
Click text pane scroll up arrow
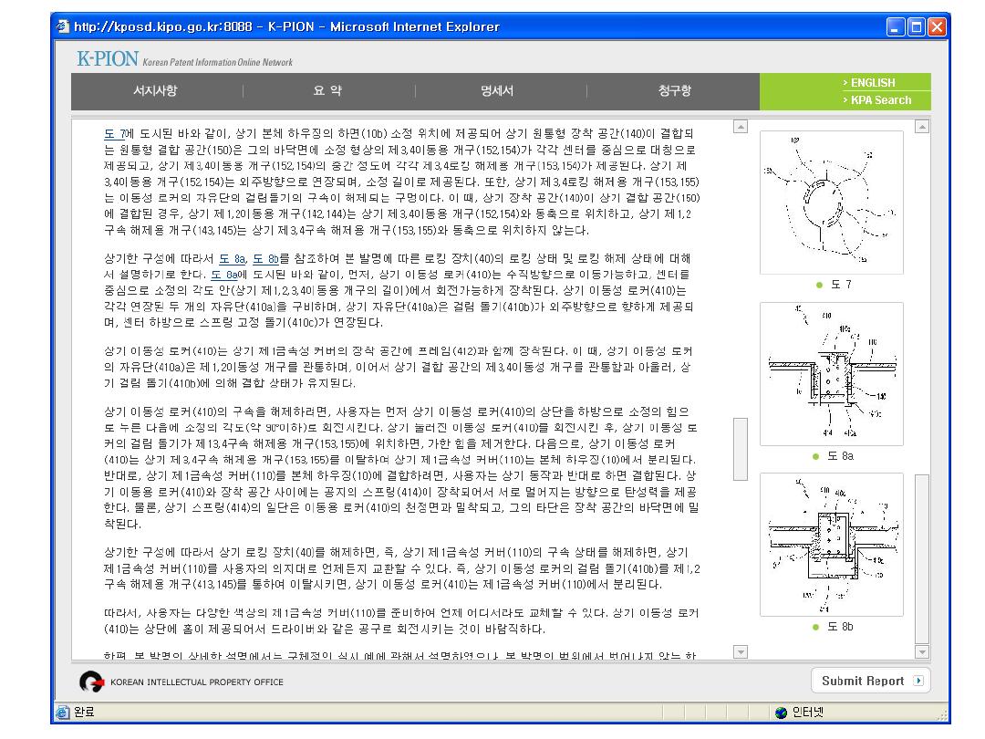(x=741, y=126)
